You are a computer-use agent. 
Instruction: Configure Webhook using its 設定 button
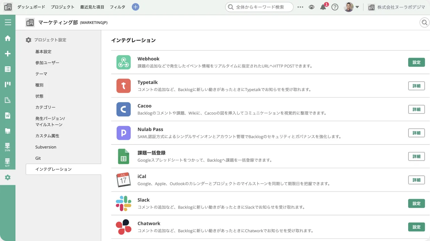point(416,62)
